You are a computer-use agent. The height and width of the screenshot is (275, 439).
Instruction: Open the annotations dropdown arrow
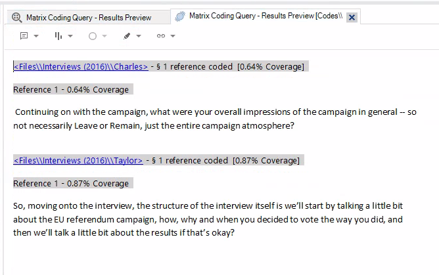click(x=36, y=36)
